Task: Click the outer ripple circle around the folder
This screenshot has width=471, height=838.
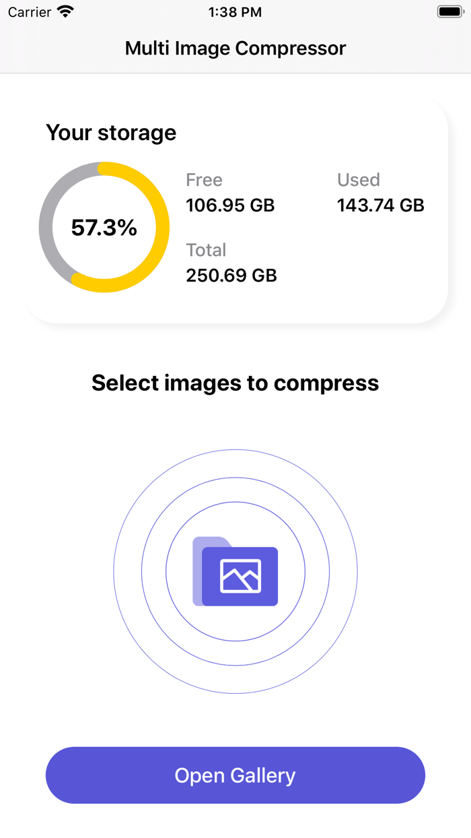Action: click(x=235, y=450)
